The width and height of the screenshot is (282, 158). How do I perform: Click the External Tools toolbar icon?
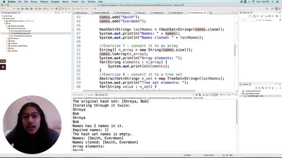tap(31, 9)
